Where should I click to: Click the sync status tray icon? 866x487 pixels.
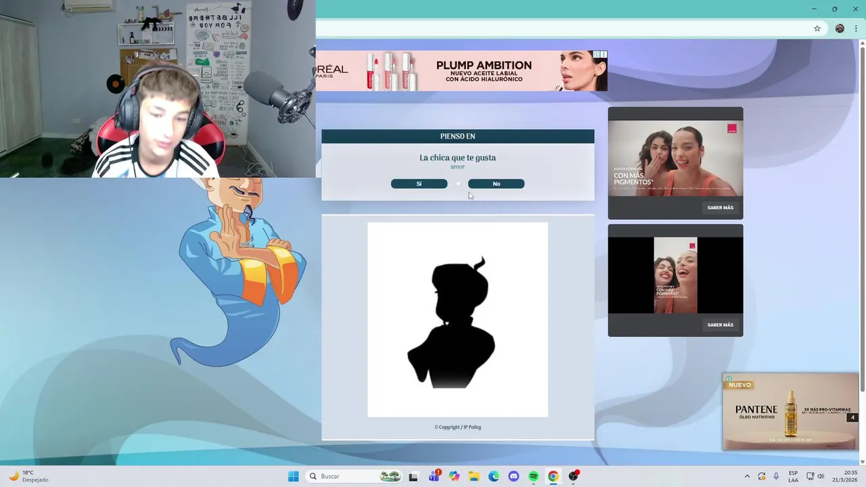click(762, 476)
